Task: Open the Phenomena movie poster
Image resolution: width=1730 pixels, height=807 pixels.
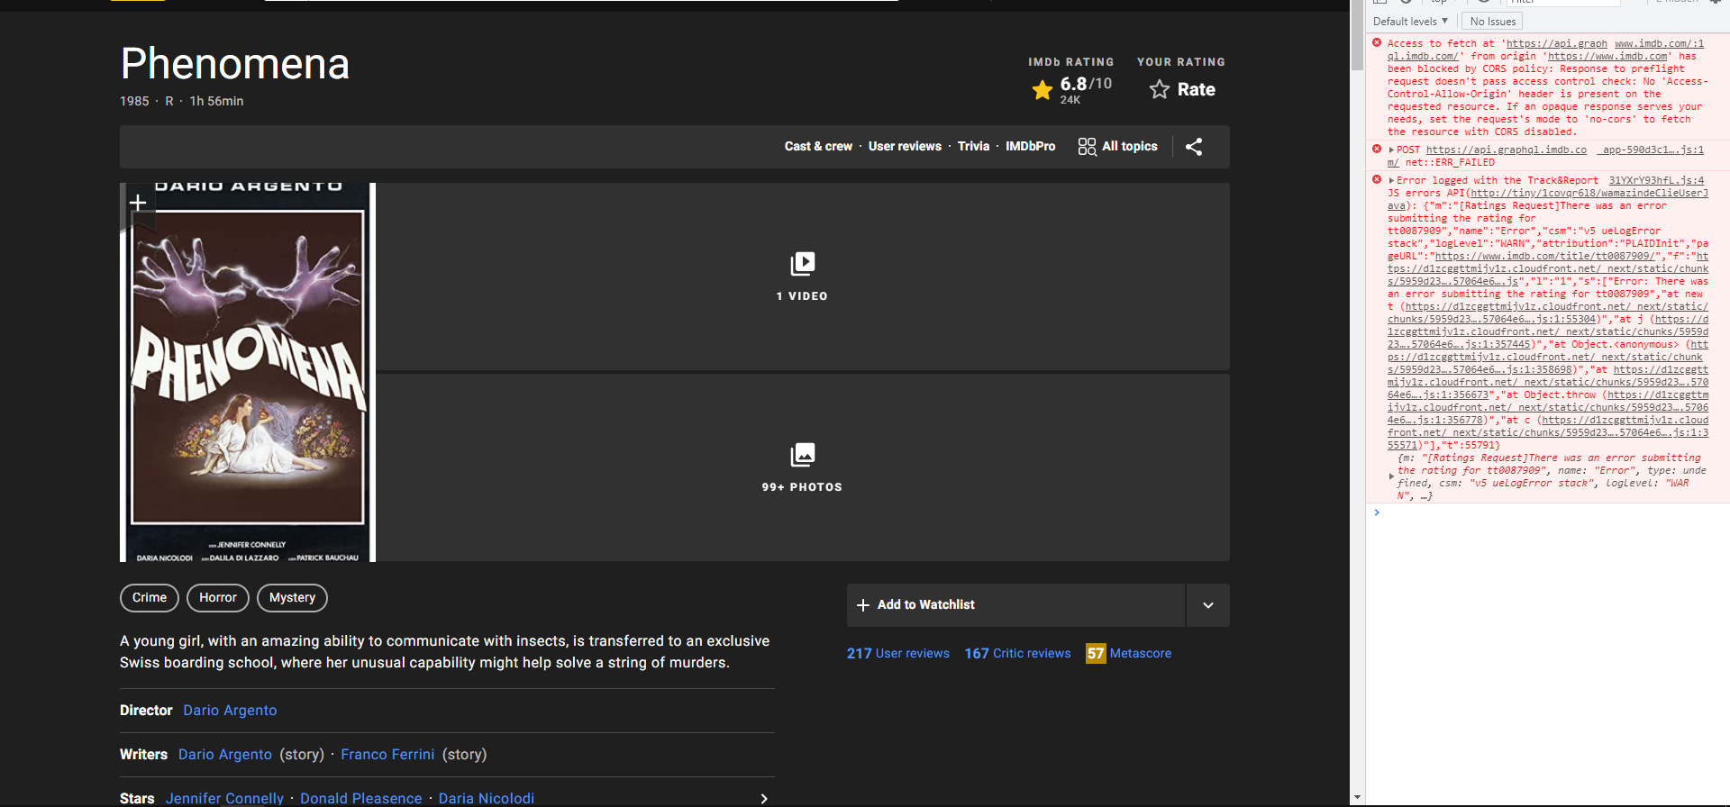Action: pos(248,373)
